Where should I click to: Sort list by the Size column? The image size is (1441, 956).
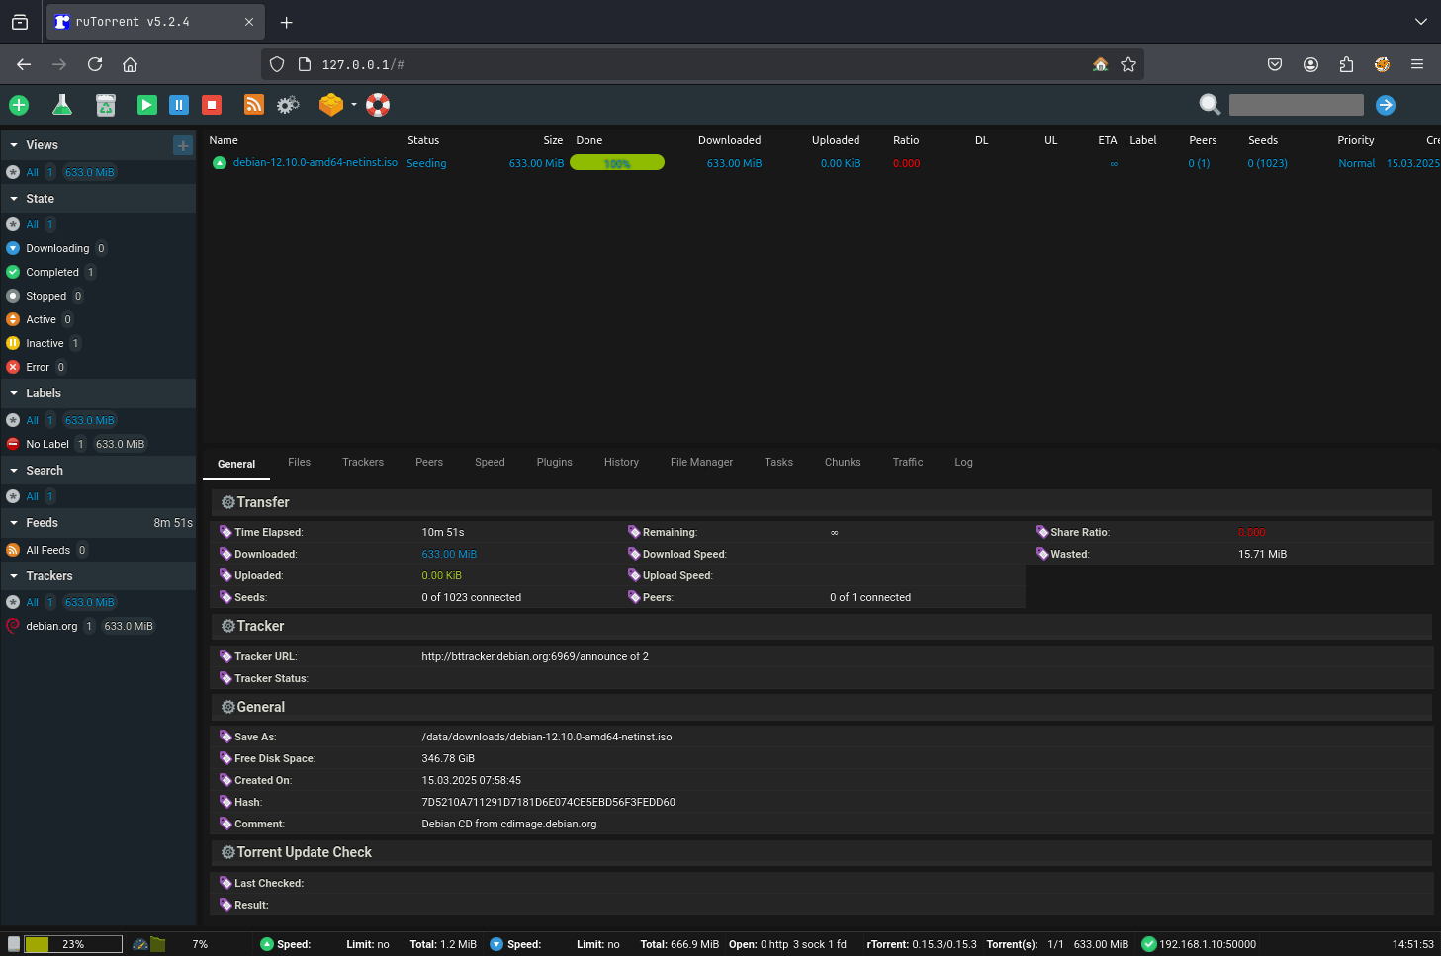553,140
